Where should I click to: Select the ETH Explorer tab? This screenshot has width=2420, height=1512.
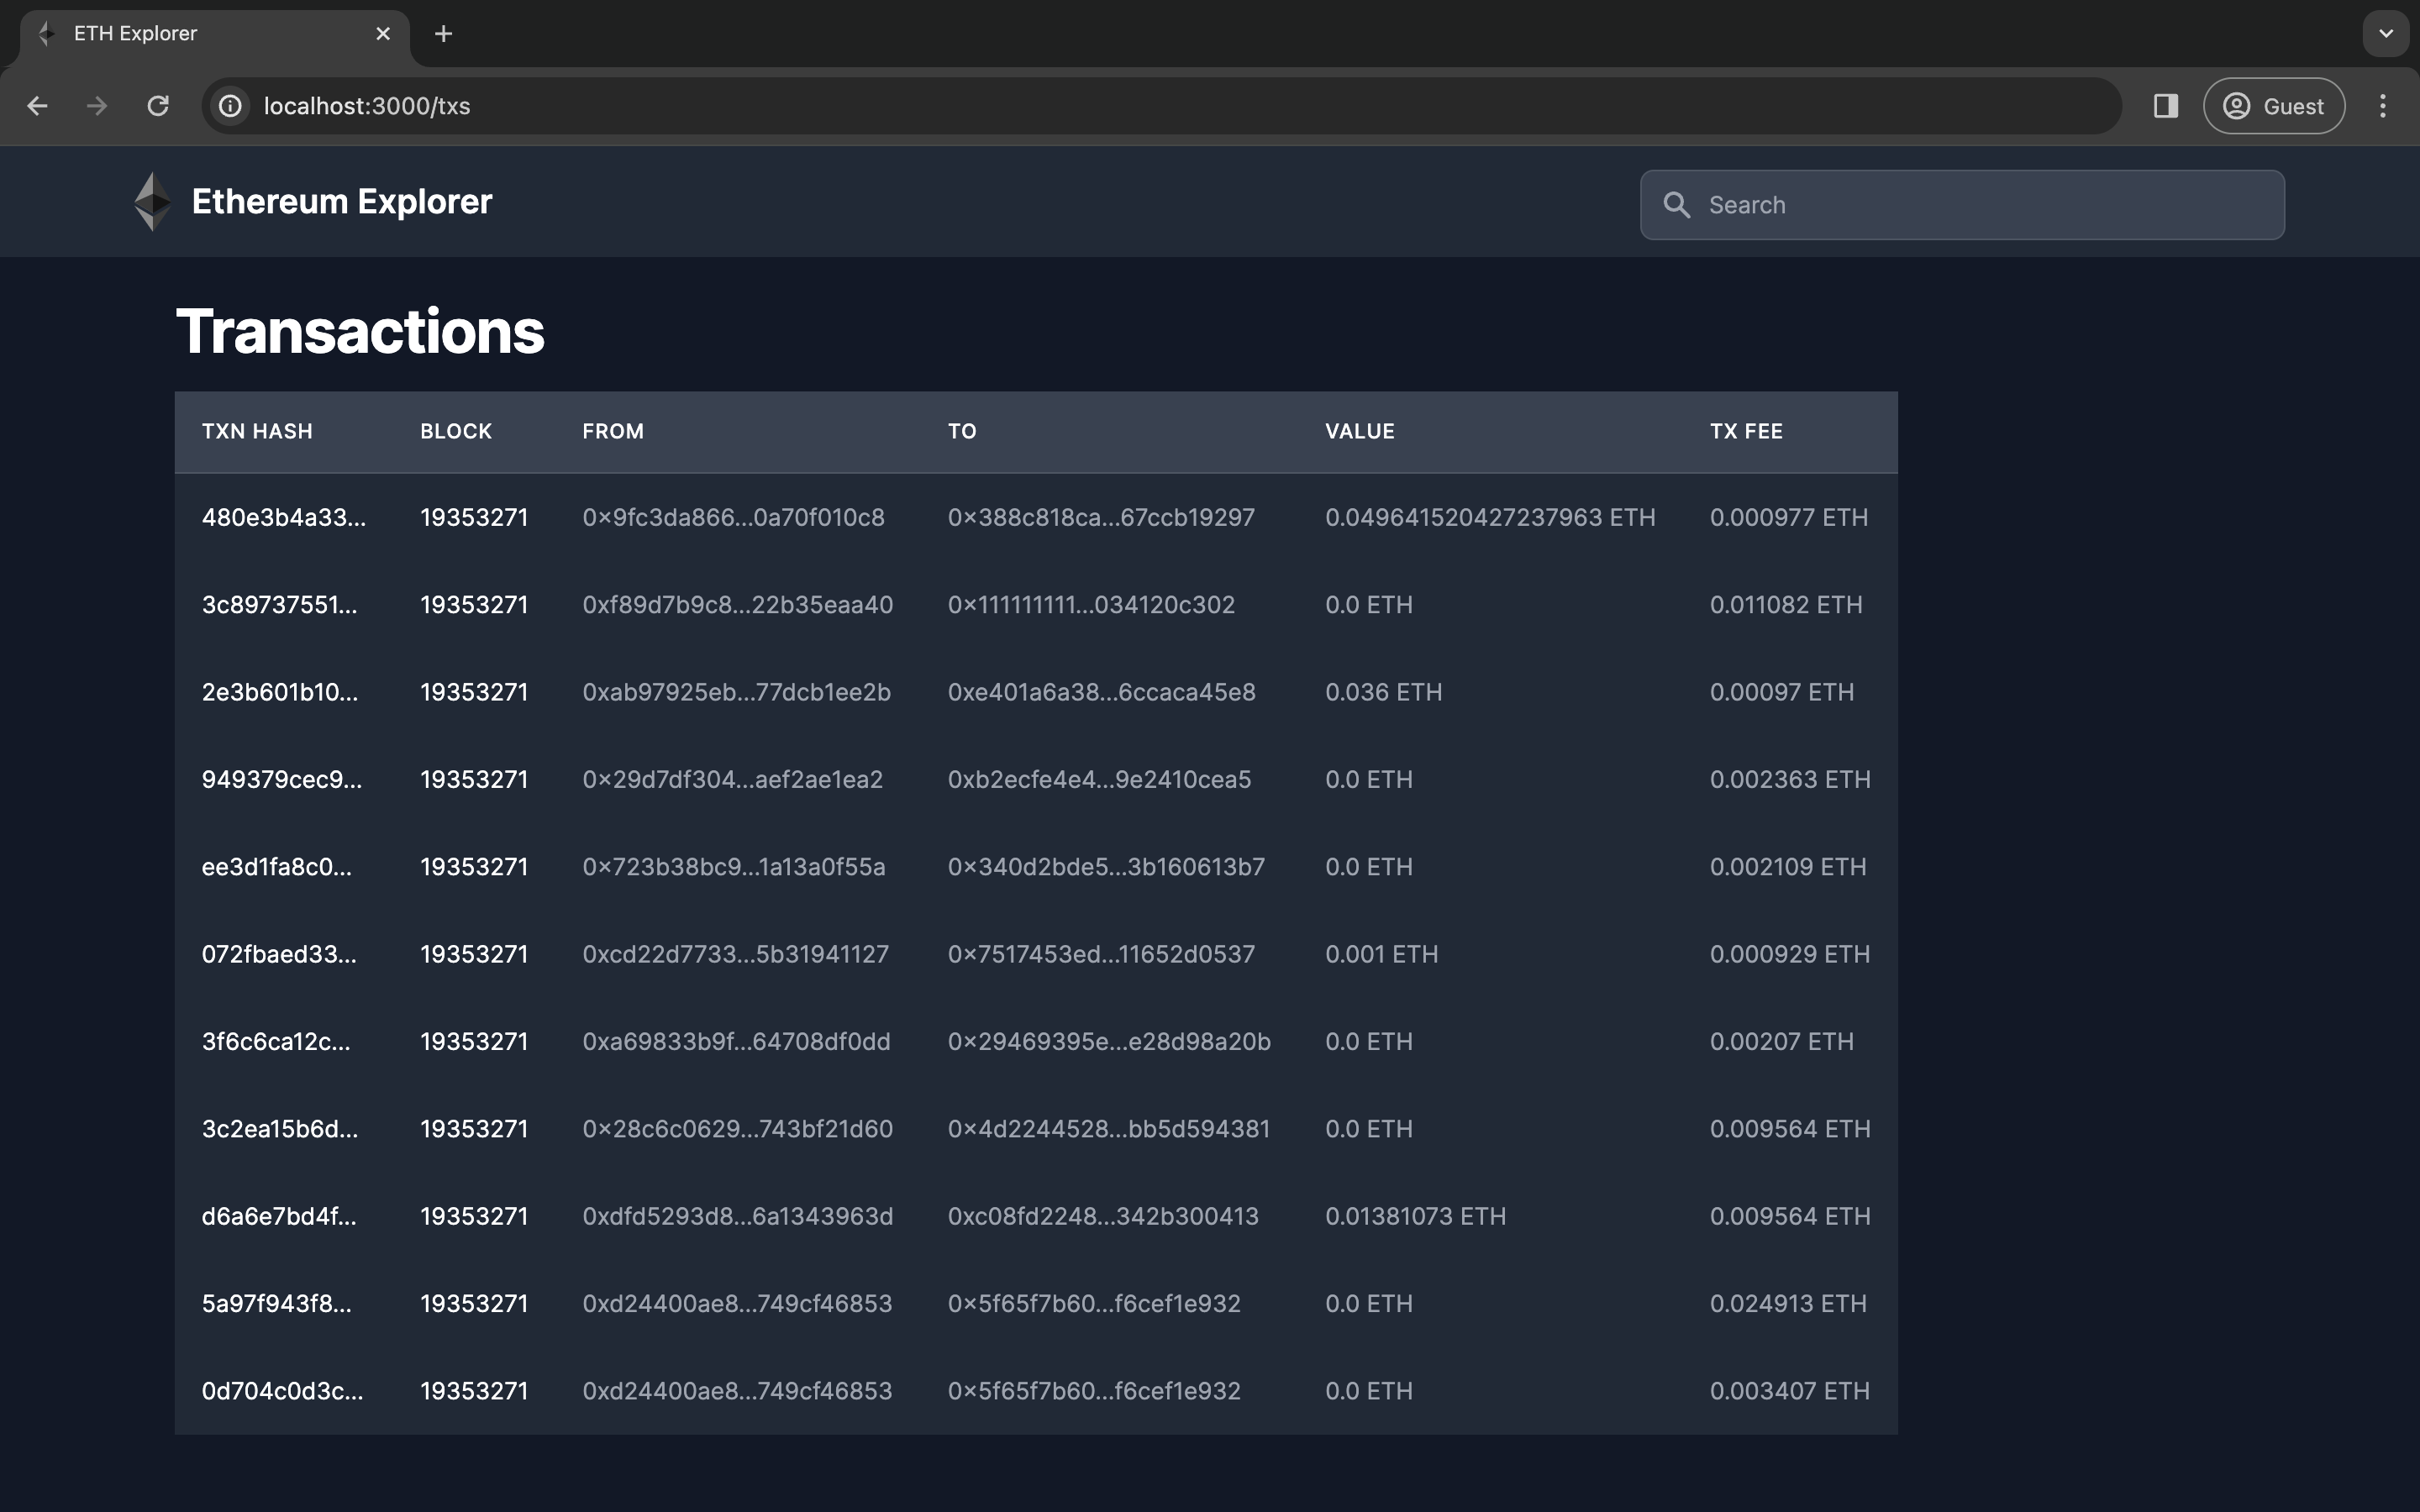(215, 37)
